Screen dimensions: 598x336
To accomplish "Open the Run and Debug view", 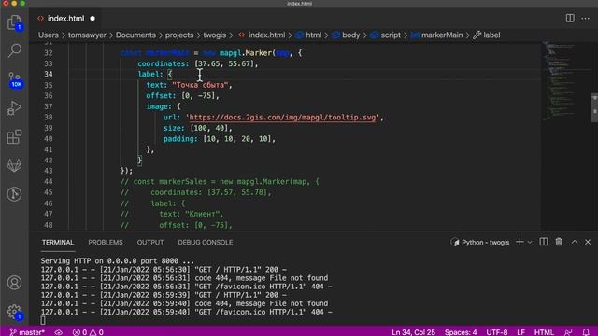I will 14,108.
